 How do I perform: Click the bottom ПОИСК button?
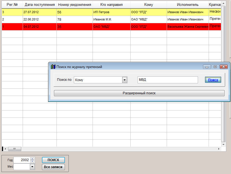coord(53,160)
